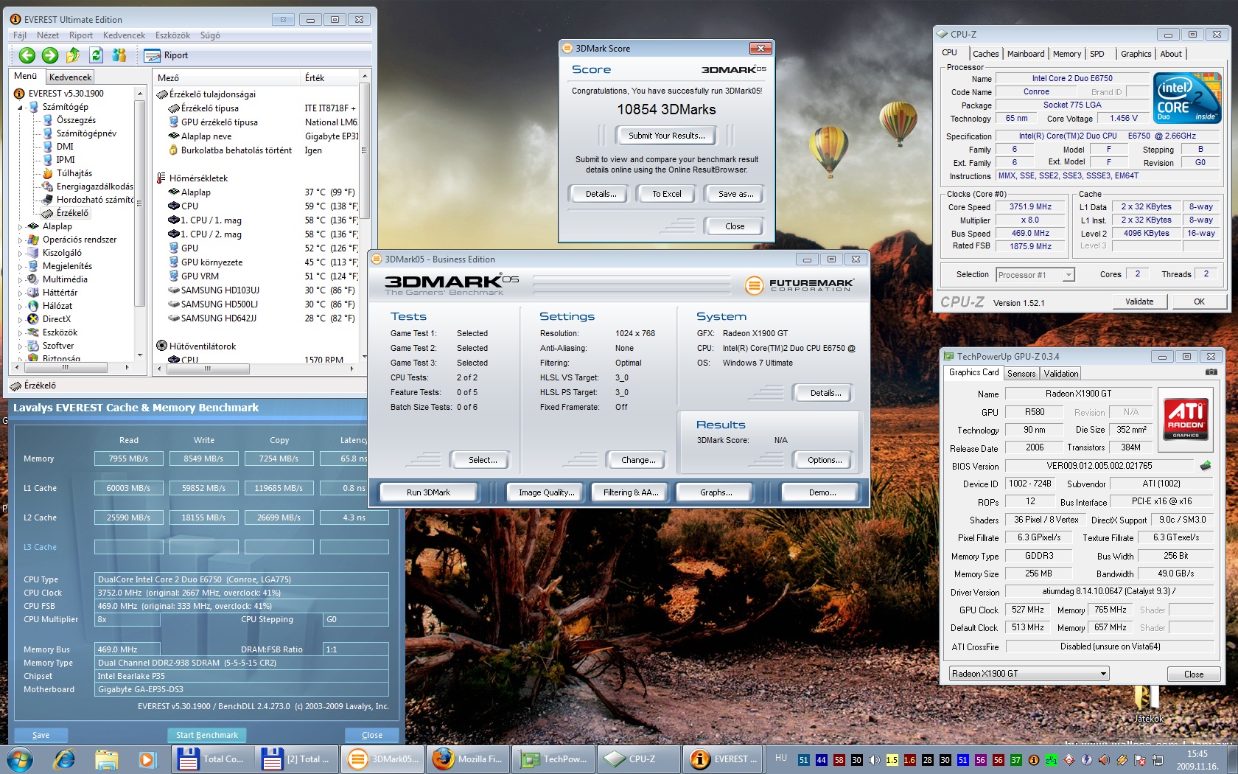
Task: Click the EVEREST info tray icon
Action: coord(1034,760)
